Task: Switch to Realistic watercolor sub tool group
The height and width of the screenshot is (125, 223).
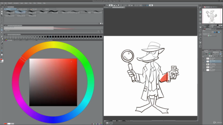Action: (23, 9)
